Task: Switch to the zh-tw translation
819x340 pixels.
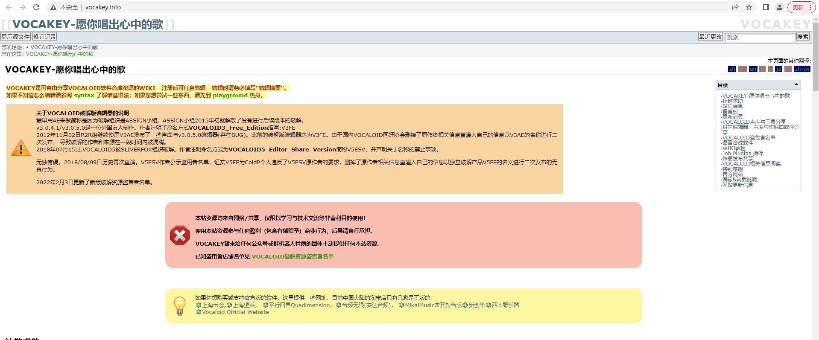Action: coord(802,69)
